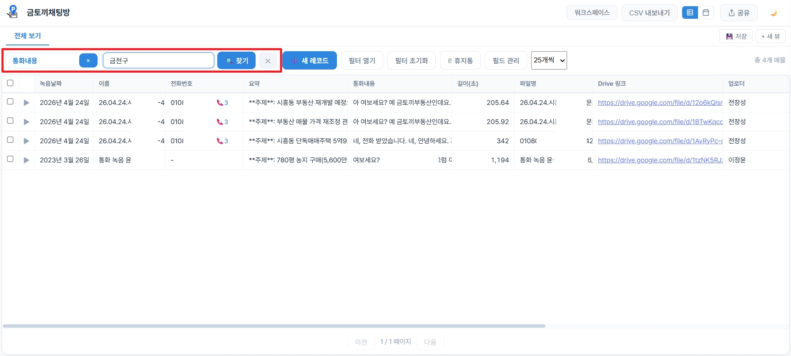Export with CSV 내보내기 button
791x356 pixels.
click(x=649, y=13)
